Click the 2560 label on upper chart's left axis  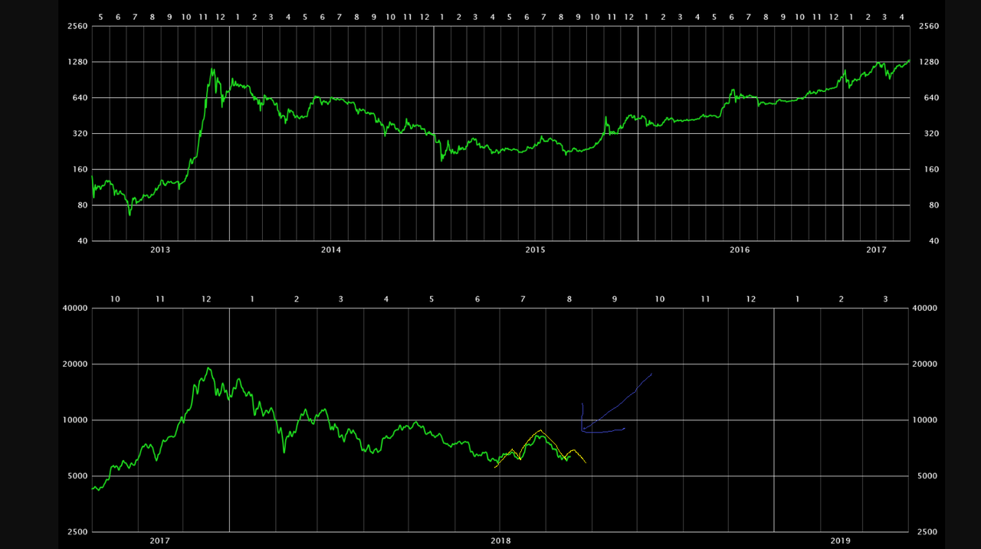79,26
